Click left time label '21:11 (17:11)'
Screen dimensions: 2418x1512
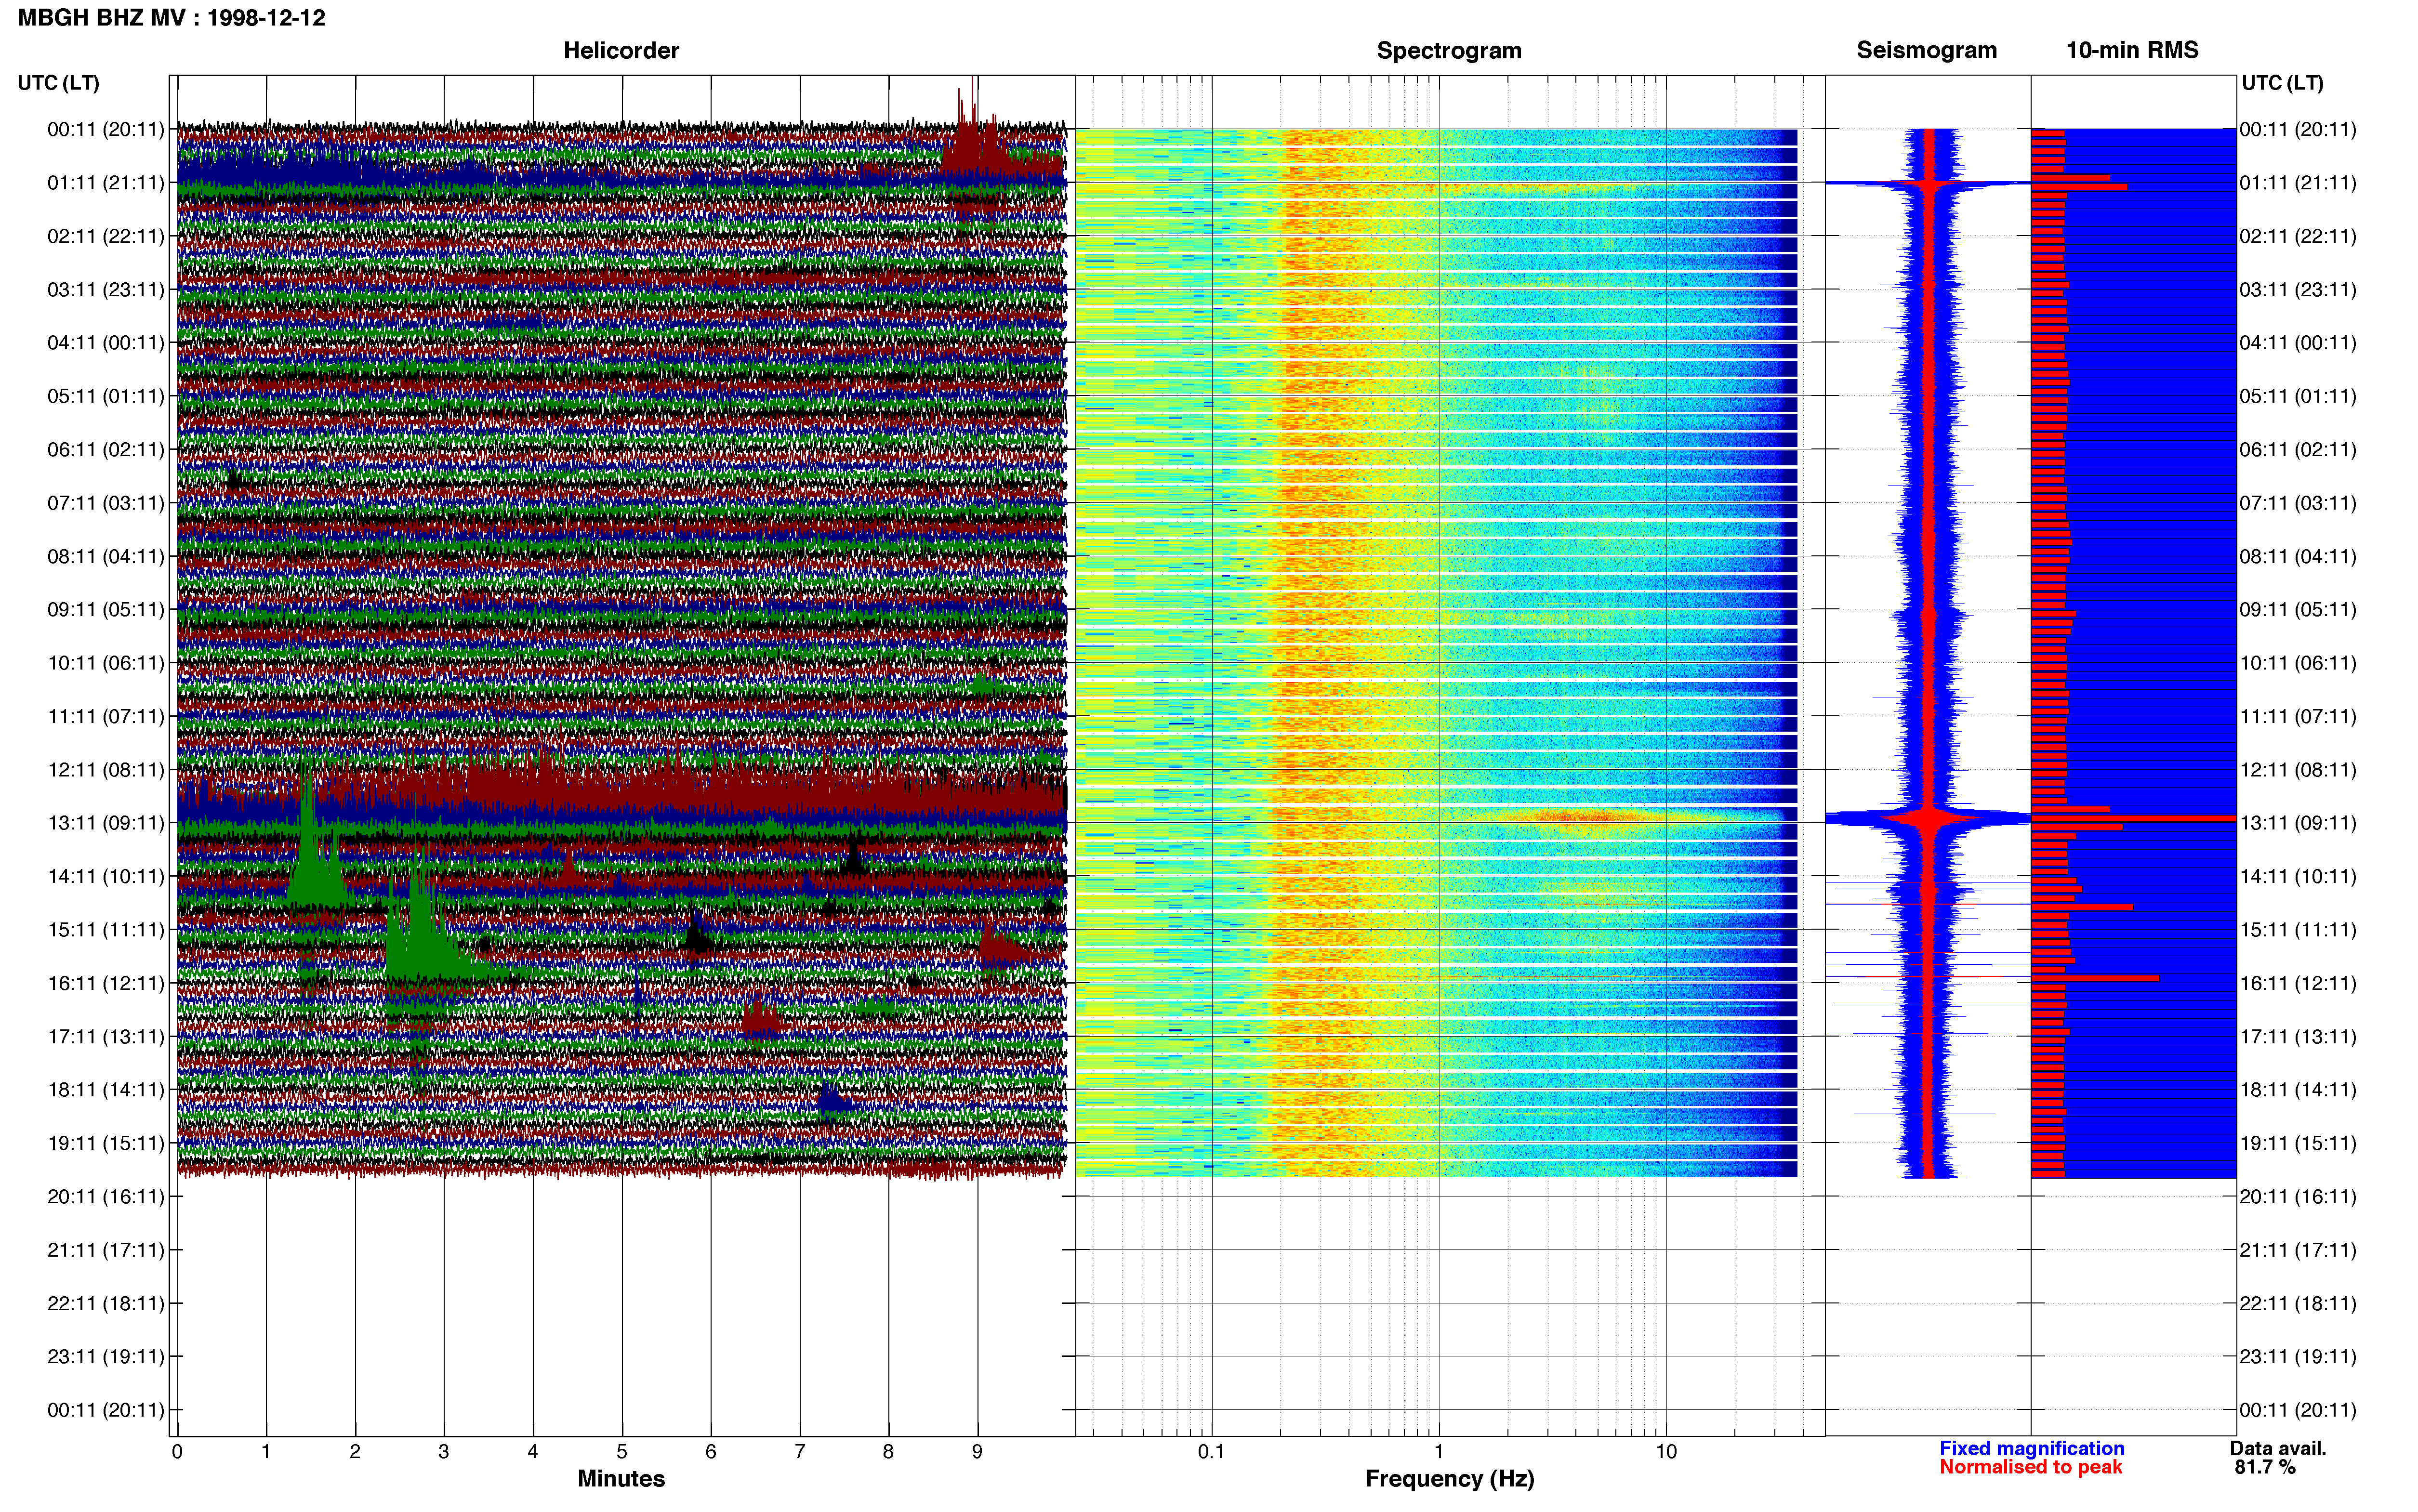pos(106,1250)
